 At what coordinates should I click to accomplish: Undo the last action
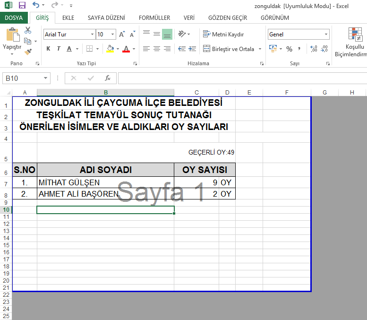pos(35,5)
